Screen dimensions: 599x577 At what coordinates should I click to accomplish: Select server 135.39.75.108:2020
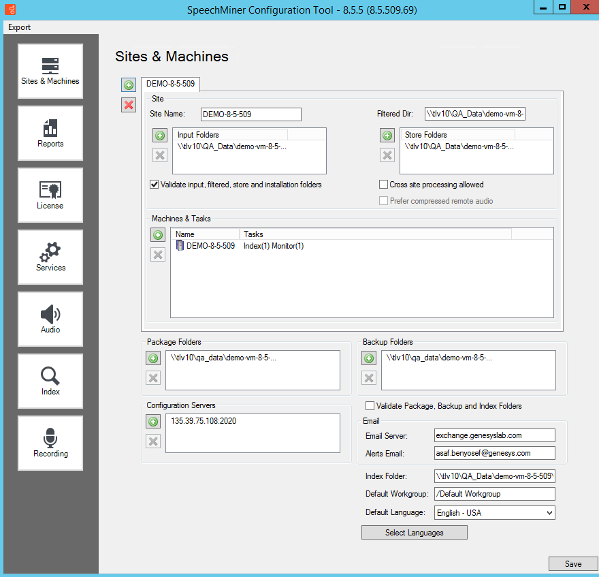[204, 421]
